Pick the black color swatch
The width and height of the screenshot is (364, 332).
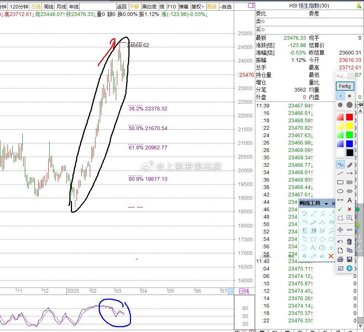(x=350, y=153)
